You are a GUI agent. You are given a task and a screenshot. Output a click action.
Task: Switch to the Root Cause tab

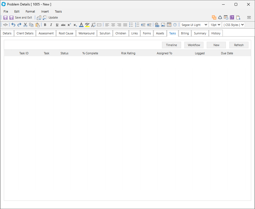pyautogui.click(x=66, y=33)
